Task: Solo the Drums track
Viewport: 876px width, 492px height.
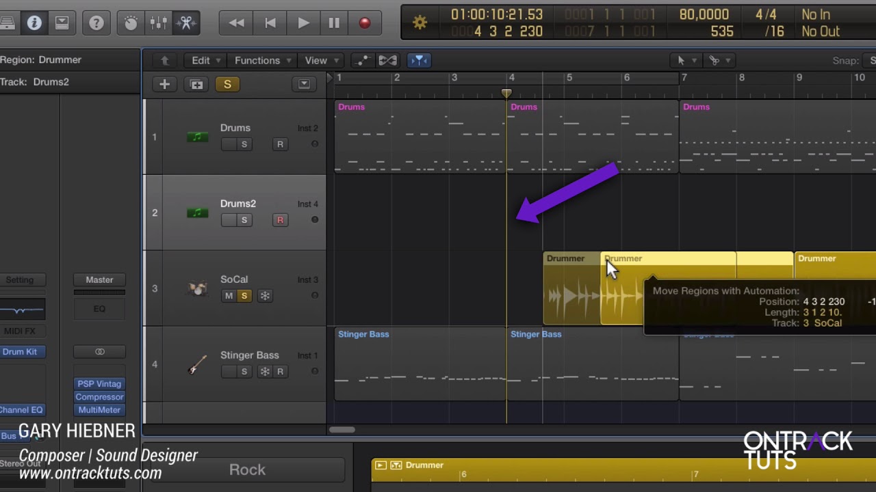Action: pos(244,144)
